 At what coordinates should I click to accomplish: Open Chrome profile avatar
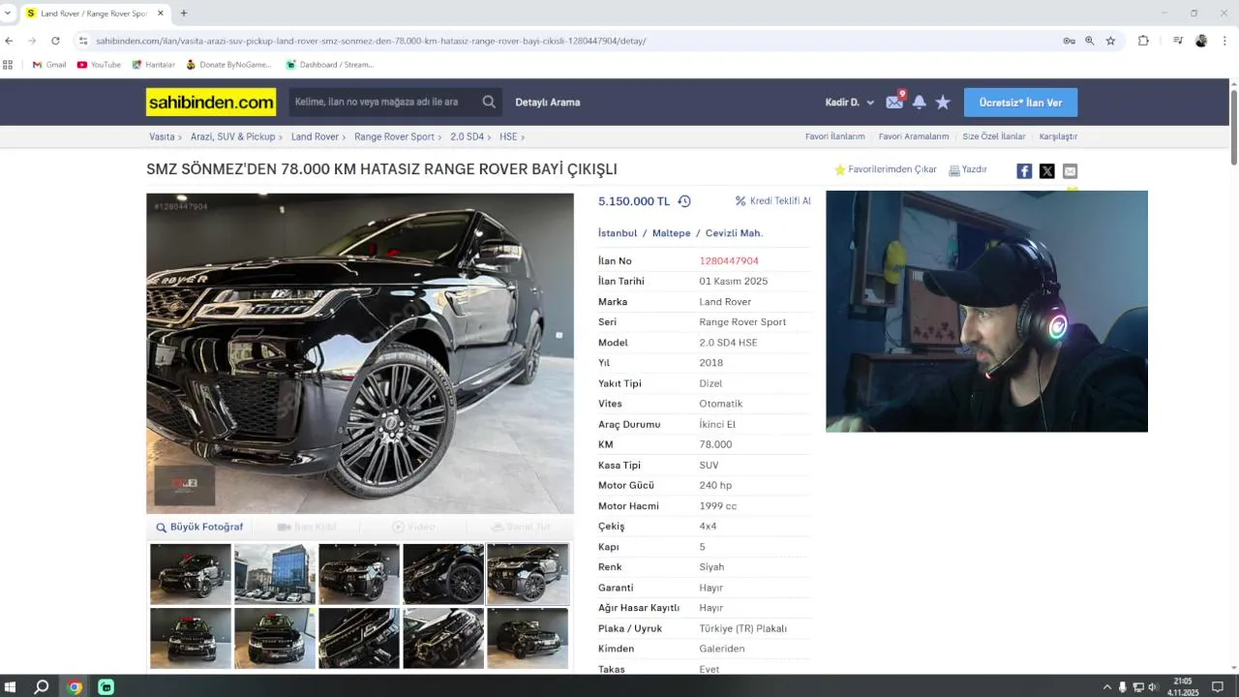1201,41
